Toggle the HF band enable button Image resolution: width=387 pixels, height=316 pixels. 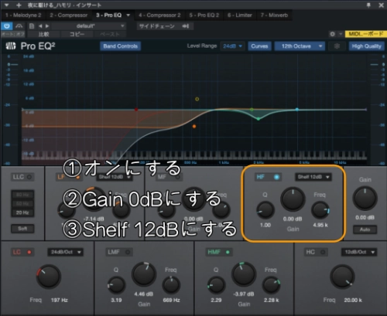(x=276, y=177)
